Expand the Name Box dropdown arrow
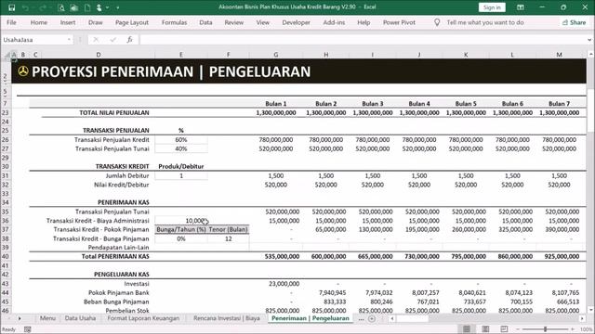This screenshot has width=595, height=334. point(69,39)
